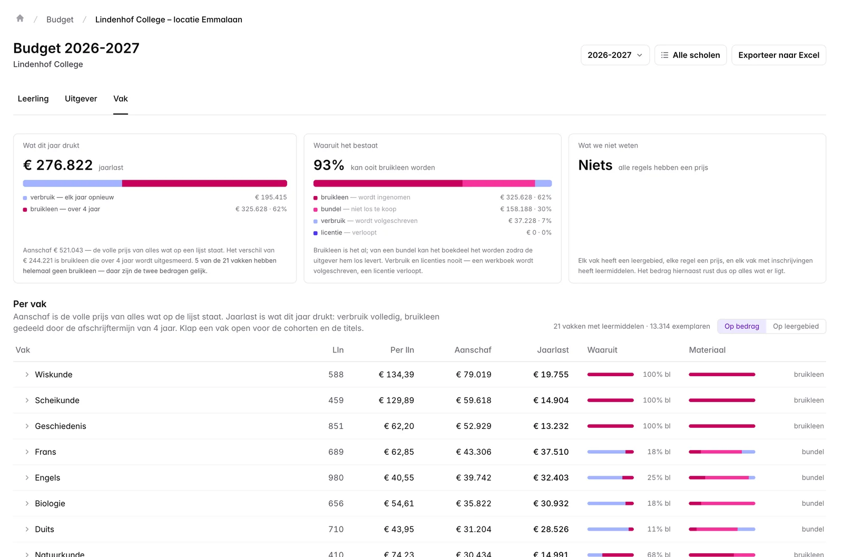
Task: Click Biologie Waaruit bar 18% bl
Action: point(611,504)
